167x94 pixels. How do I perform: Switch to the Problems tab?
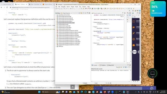(x=103, y=65)
